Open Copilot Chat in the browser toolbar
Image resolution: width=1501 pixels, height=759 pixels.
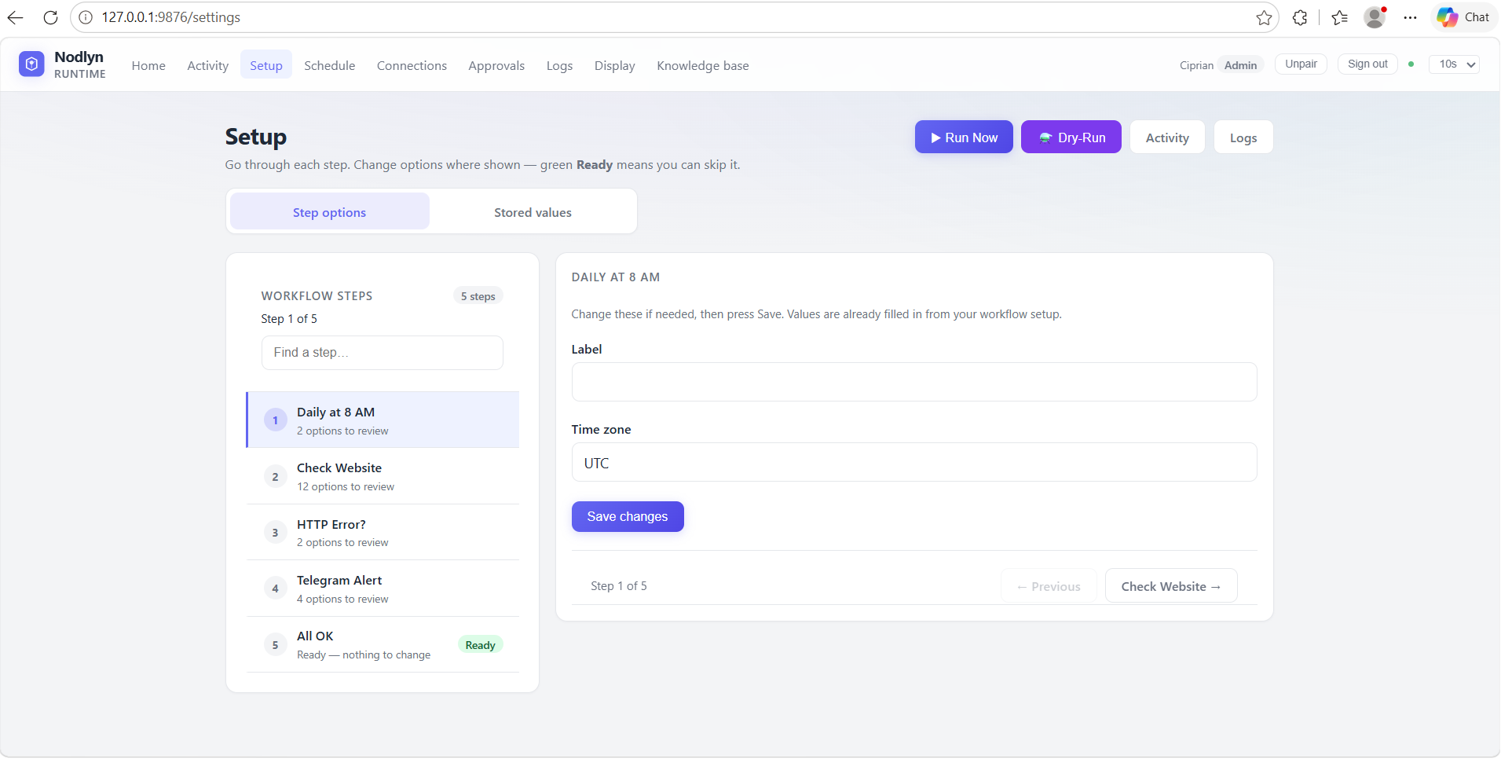click(1464, 17)
